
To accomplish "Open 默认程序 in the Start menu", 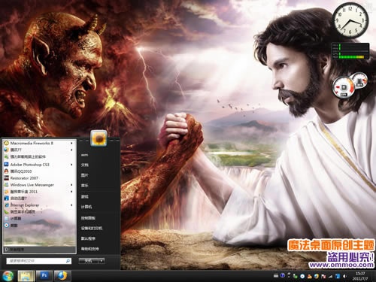I will [88, 238].
